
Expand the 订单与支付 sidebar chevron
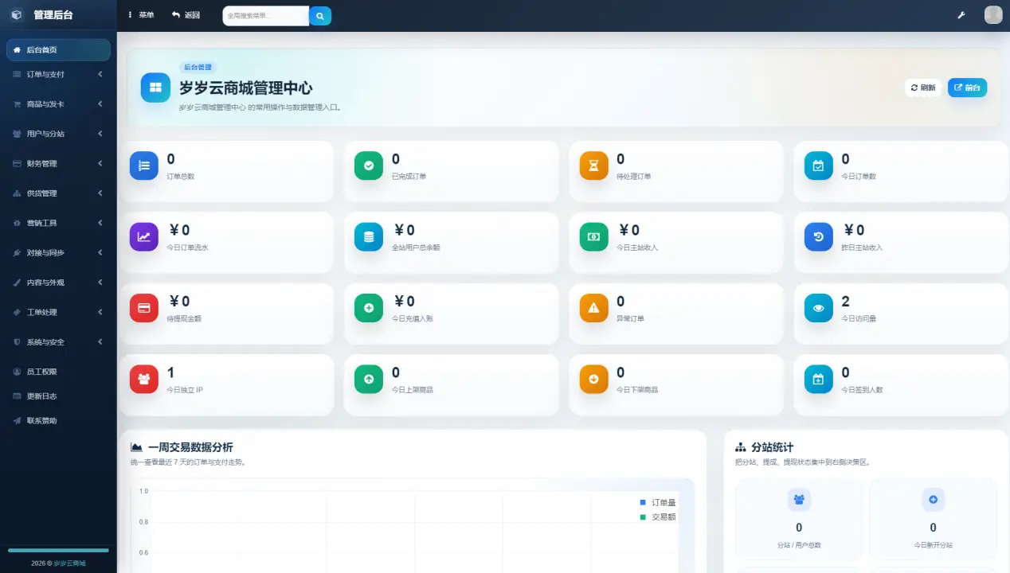point(100,74)
